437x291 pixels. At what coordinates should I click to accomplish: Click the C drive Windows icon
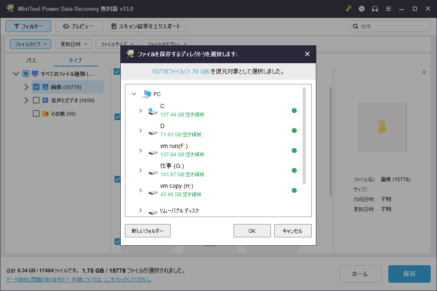(x=153, y=111)
